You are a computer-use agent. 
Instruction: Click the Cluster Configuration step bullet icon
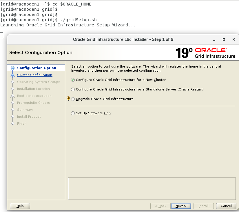(13, 75)
